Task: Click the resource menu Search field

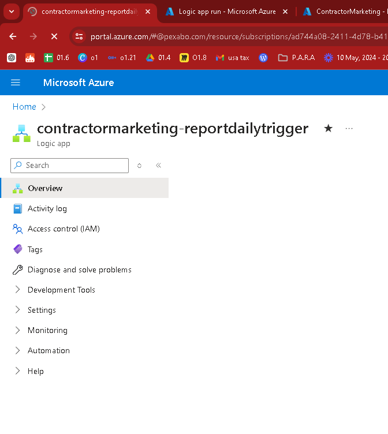Action: (69, 166)
